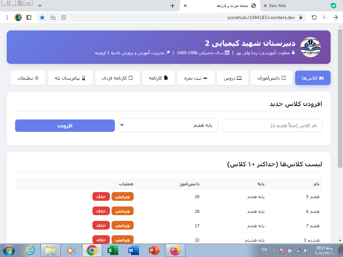Delete the class هفتم 7

pyautogui.click(x=101, y=225)
